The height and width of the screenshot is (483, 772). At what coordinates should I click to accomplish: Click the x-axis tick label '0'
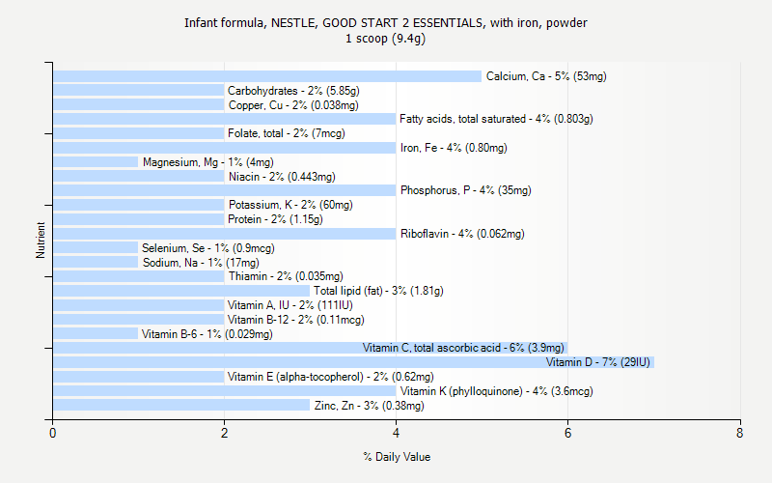click(x=53, y=433)
